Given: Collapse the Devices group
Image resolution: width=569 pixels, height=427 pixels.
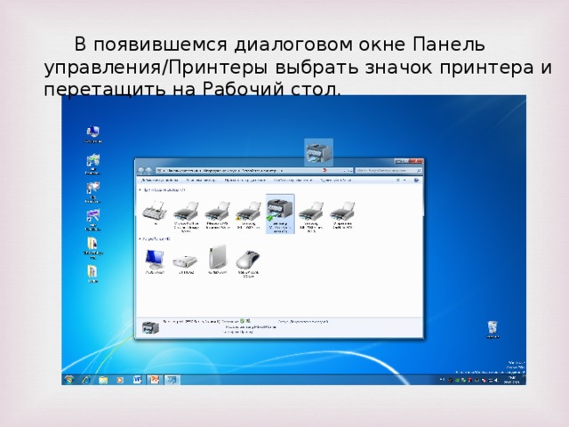Looking at the screenshot, I should coord(140,239).
